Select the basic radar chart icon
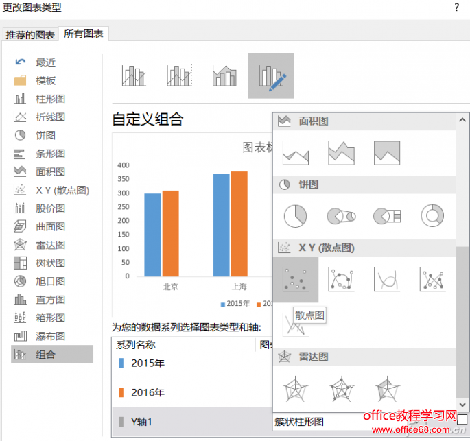This screenshot has height=441, width=470. pyautogui.click(x=296, y=389)
